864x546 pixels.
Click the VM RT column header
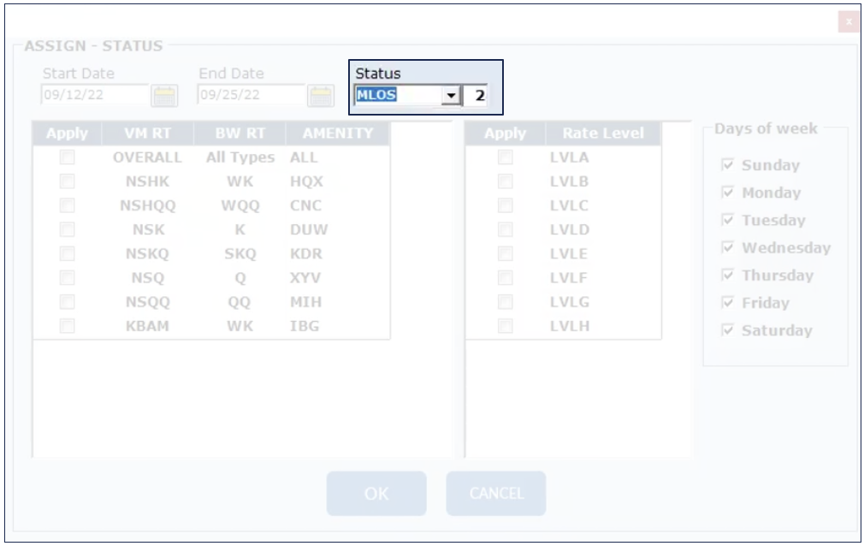(x=147, y=134)
